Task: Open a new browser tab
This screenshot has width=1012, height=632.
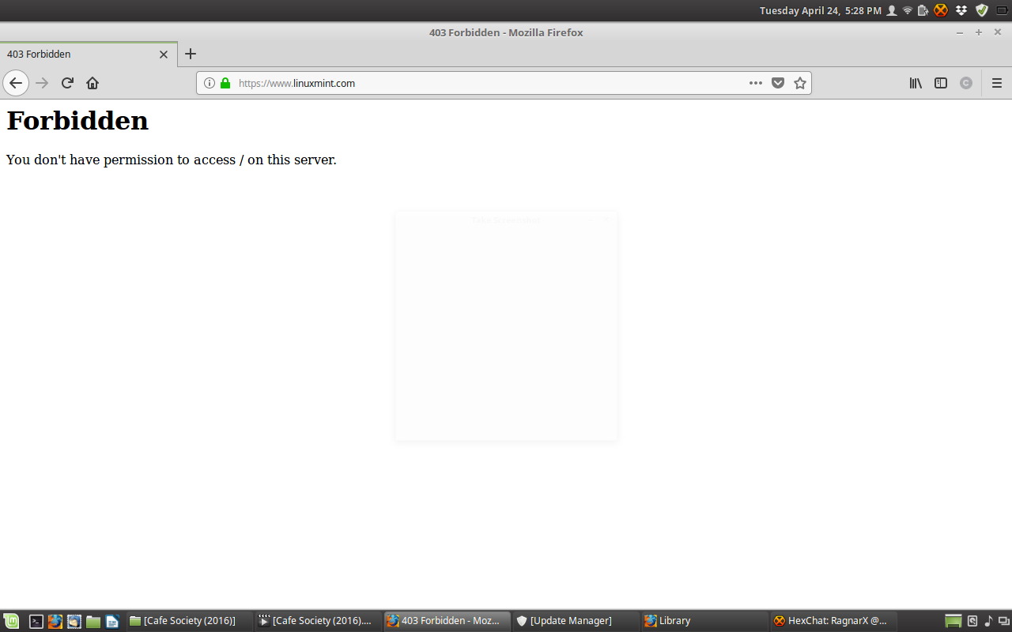Action: [x=191, y=55]
